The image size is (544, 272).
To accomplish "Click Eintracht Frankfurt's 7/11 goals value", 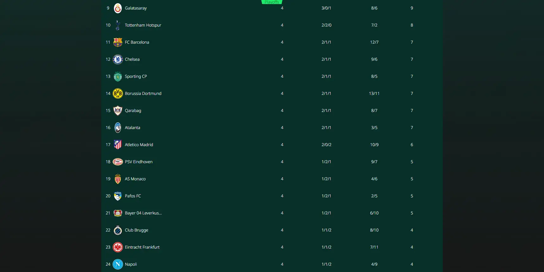I will [374, 247].
